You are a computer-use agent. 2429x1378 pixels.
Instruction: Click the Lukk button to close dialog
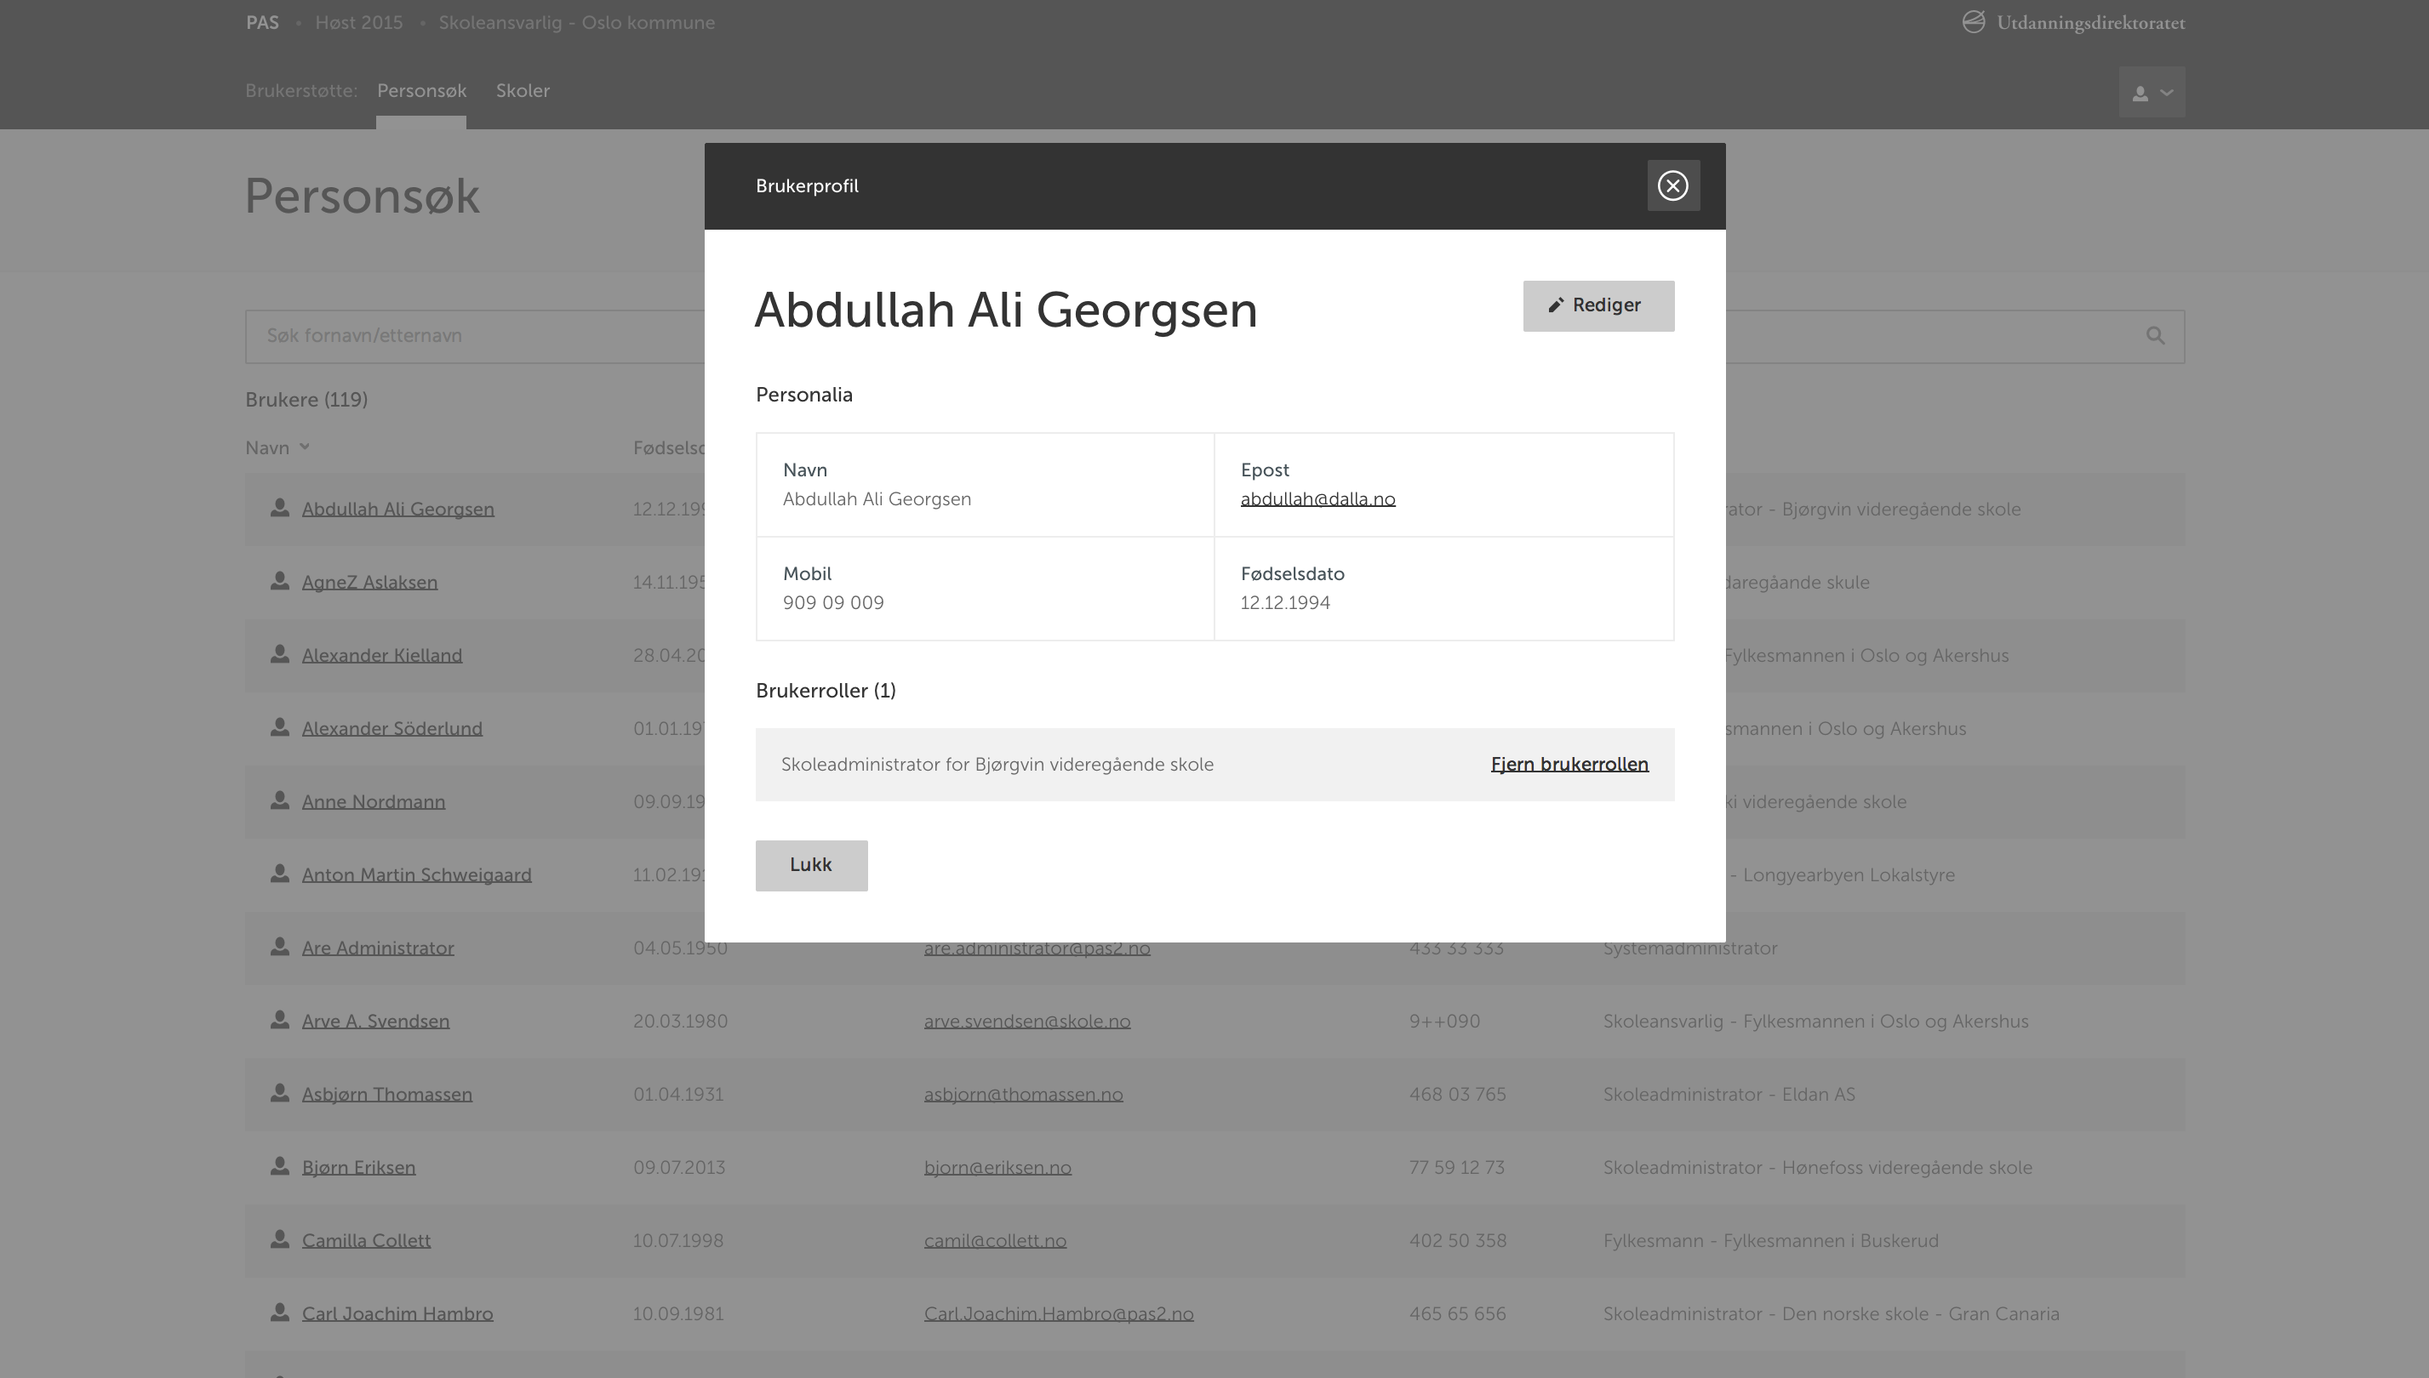click(x=811, y=864)
